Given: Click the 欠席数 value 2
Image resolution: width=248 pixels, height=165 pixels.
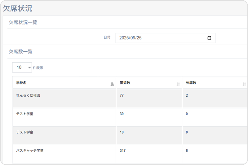Looking at the screenshot, I should (187, 95).
